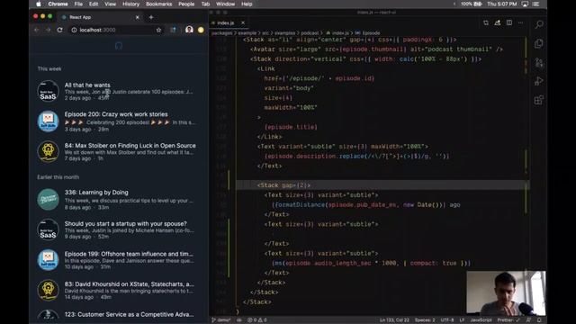The width and height of the screenshot is (576, 324).
Task: Click the headphones logo in the podcast app
Action: click(x=119, y=46)
